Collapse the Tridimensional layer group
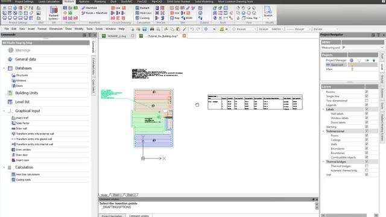The width and height of the screenshot is (386, 217). [x=323, y=131]
